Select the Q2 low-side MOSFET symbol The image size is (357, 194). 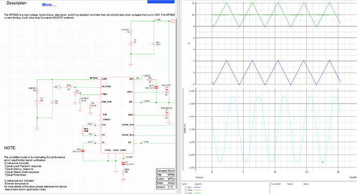(167, 113)
